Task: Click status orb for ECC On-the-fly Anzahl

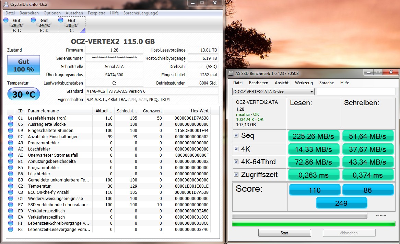Action: 11,192
